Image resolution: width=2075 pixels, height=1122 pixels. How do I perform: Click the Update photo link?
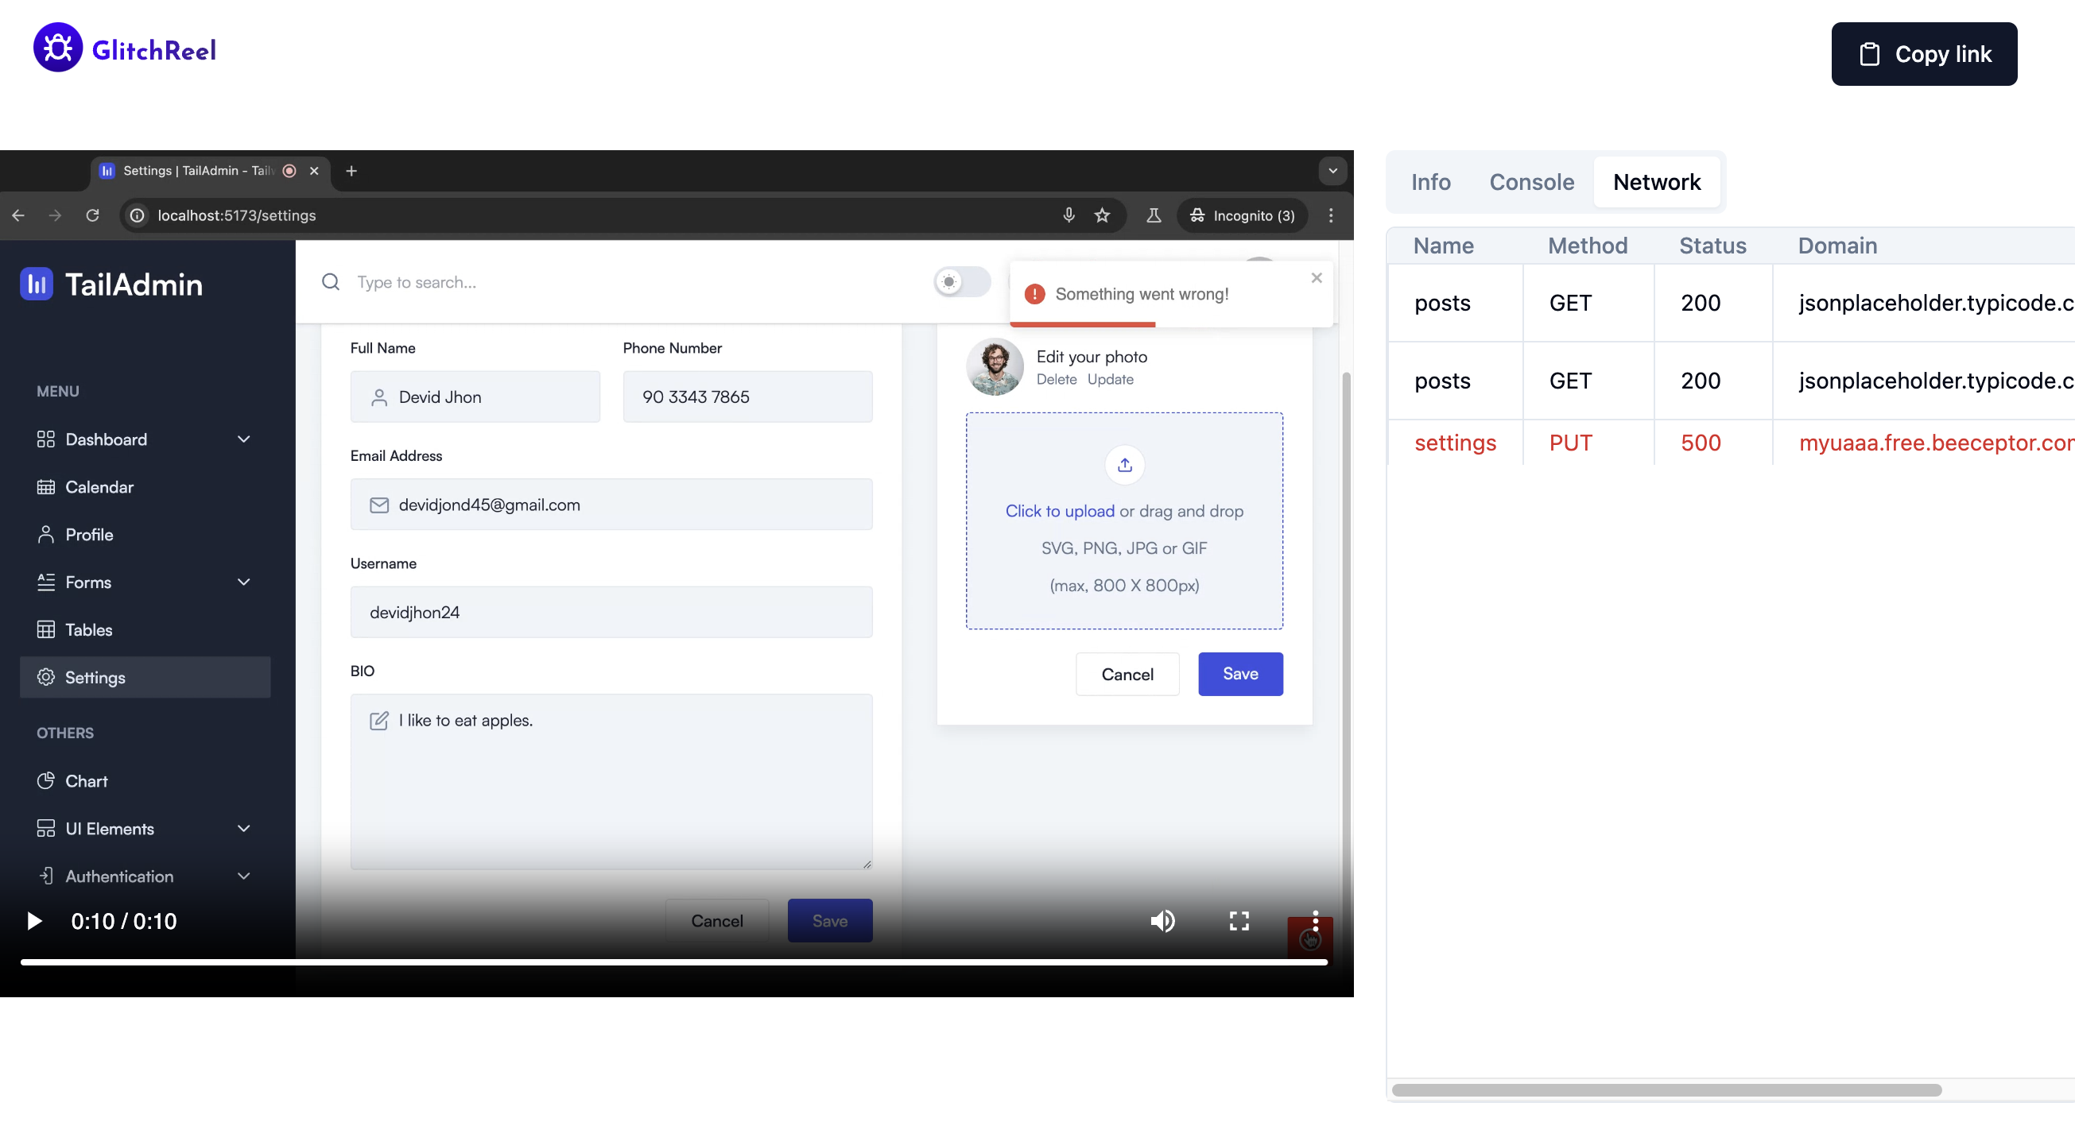pyautogui.click(x=1110, y=379)
